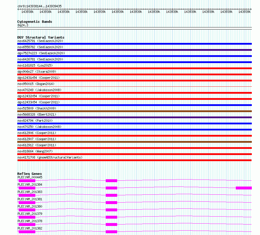260x235 pixels.
Task: Open PLEC|NM_201382 transcript label
Action: click(x=30, y=228)
